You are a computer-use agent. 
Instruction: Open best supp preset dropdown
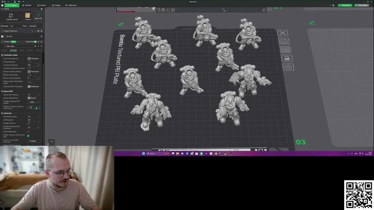point(19,46)
